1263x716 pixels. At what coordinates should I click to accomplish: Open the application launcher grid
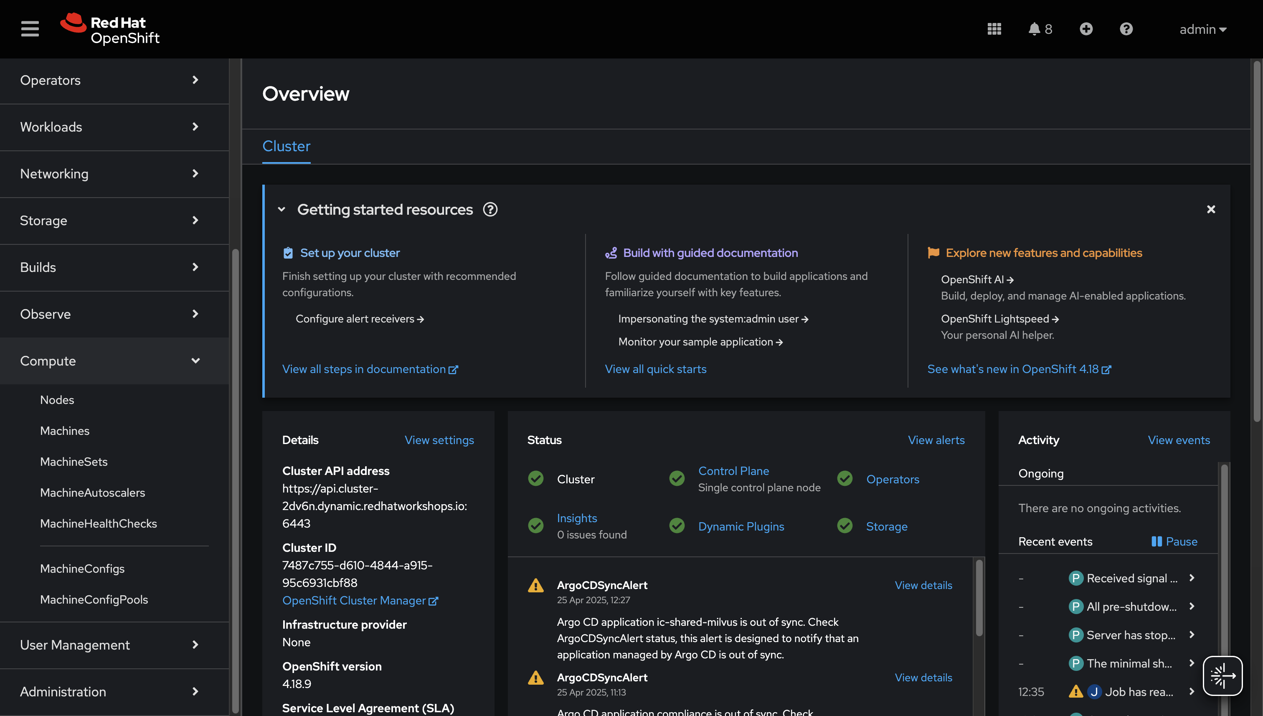994,29
